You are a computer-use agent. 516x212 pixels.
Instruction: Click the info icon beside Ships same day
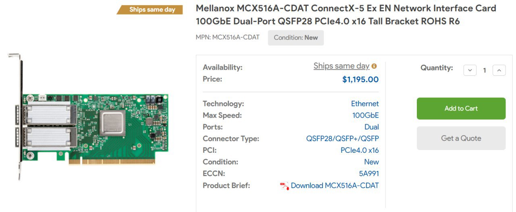tap(374, 66)
